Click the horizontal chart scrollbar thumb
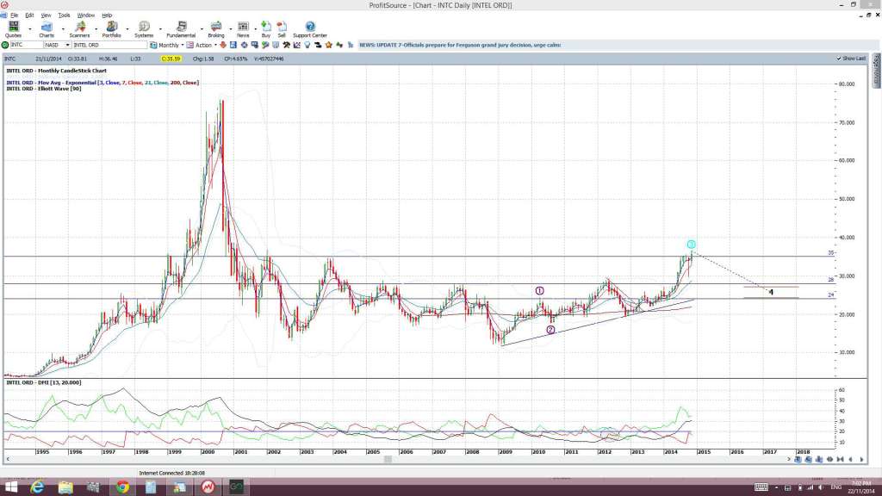 point(388,460)
